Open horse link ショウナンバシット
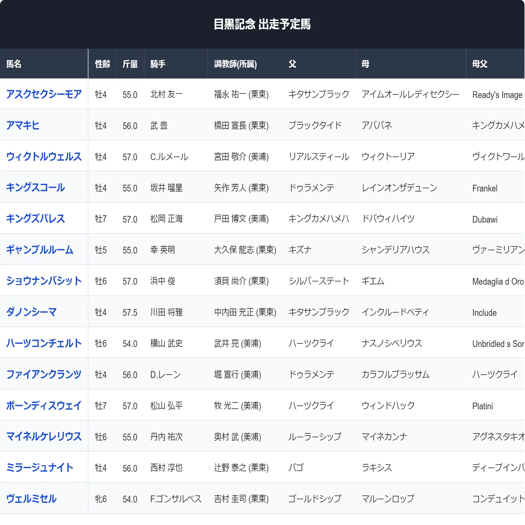The width and height of the screenshot is (525, 525). point(44,281)
